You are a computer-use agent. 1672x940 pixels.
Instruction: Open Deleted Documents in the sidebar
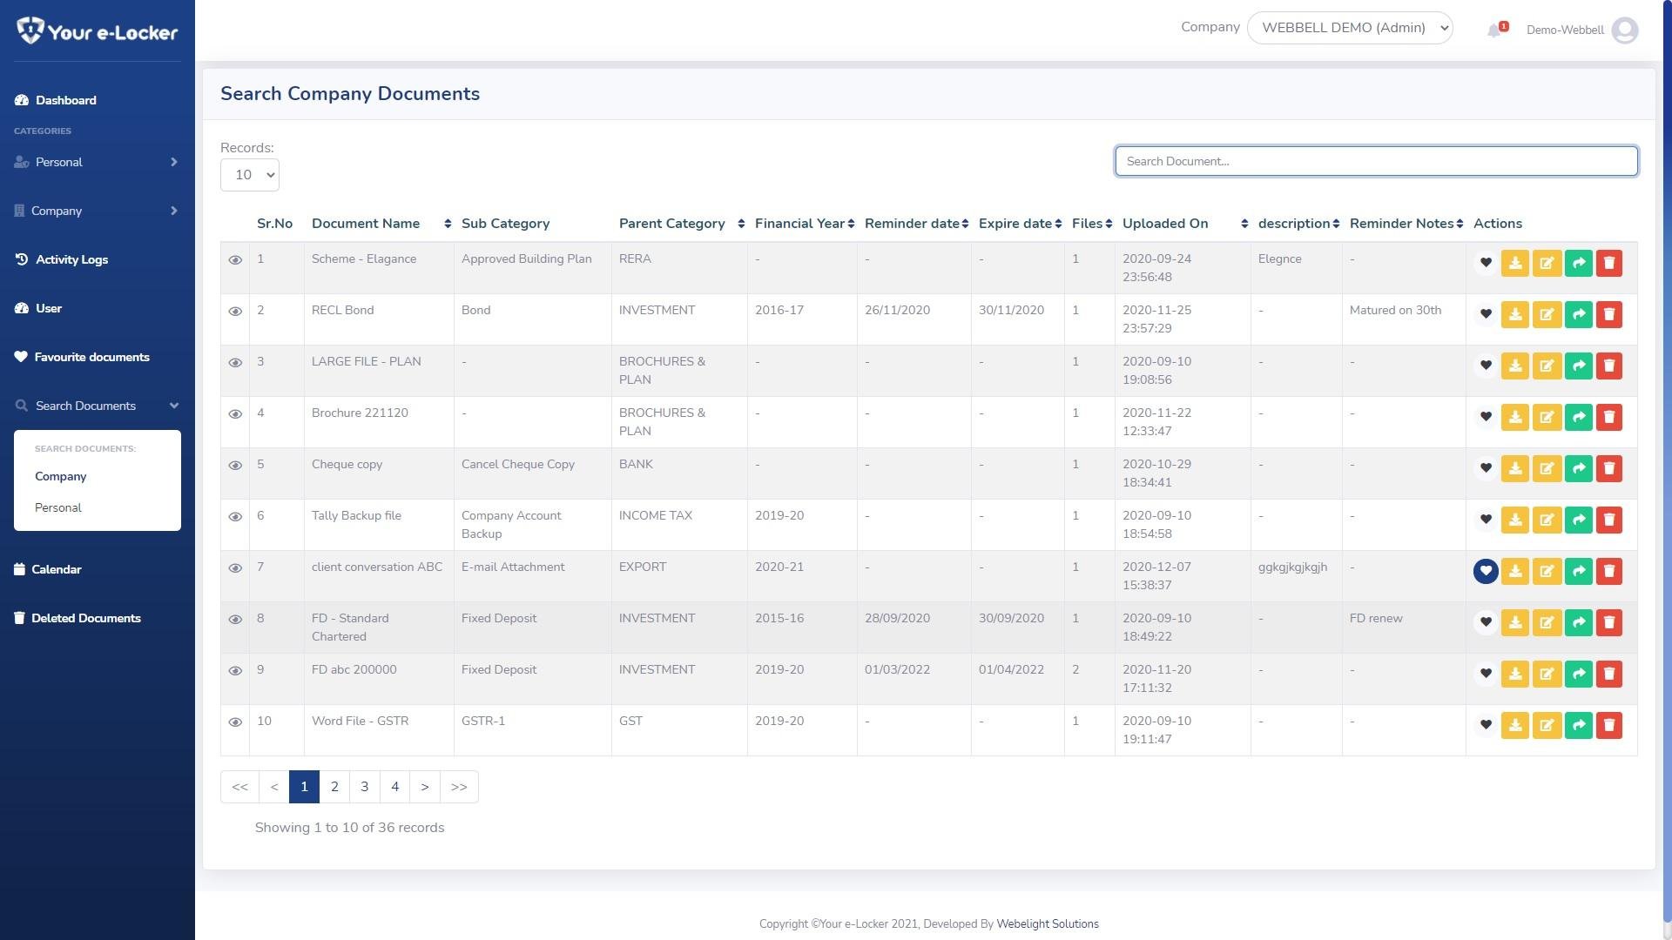click(x=85, y=619)
